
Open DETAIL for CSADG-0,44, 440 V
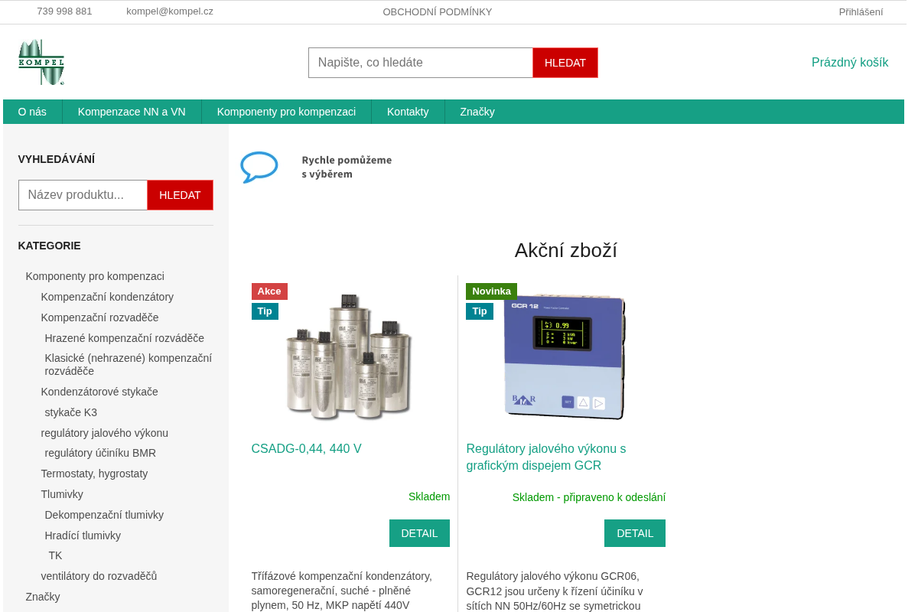[419, 533]
